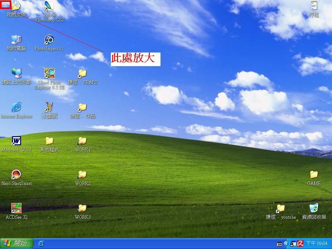The image size is (332, 249).
Task: Select the Adobe Photoshop CS2 desktop shortcut
Action: 49,6
